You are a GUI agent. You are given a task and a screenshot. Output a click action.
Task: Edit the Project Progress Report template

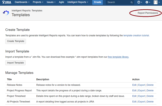tap(134, 90)
